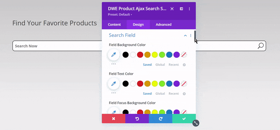Pick orange swatch for Field Text Color
The width and height of the screenshot is (280, 130).
[147, 84]
